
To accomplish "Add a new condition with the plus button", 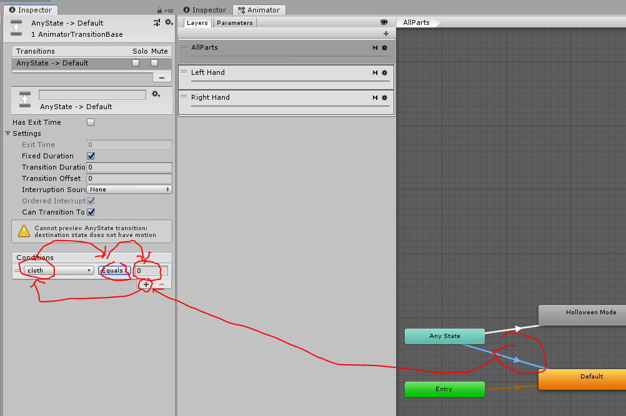I will pos(146,284).
